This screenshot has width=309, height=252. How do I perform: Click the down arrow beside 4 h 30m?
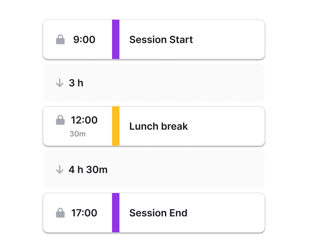[59, 170]
